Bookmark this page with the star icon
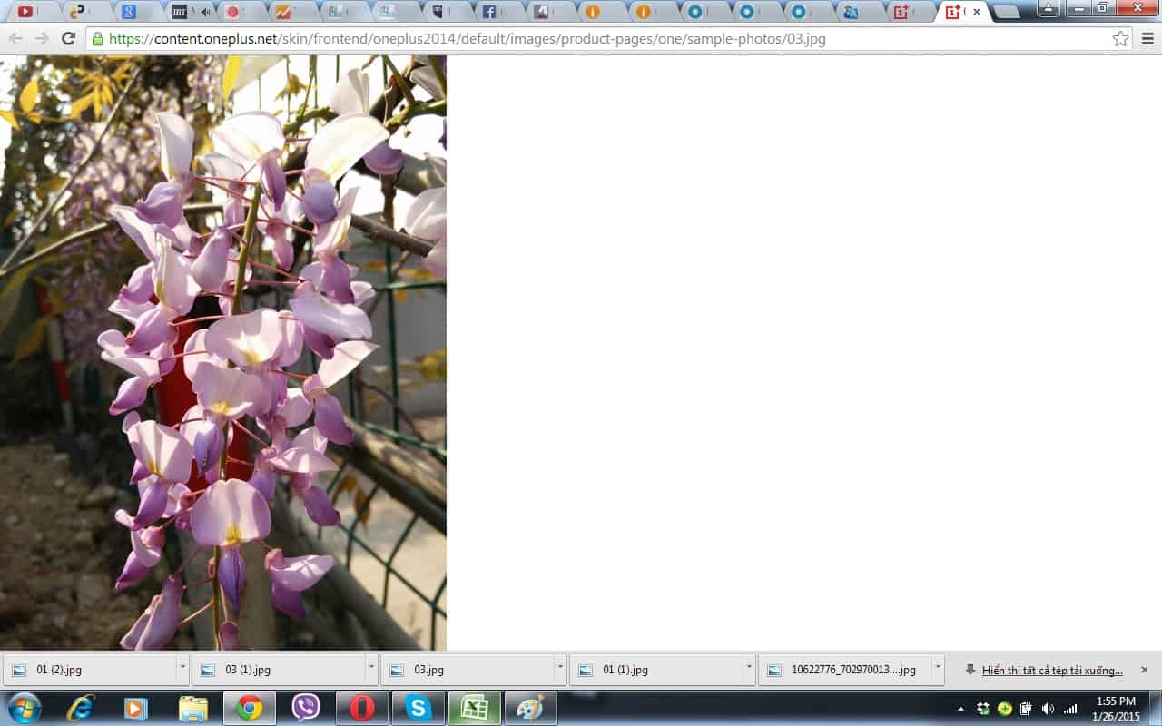The width and height of the screenshot is (1162, 726). (x=1120, y=39)
